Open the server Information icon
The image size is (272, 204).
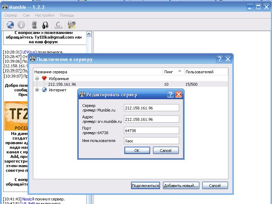point(21,25)
